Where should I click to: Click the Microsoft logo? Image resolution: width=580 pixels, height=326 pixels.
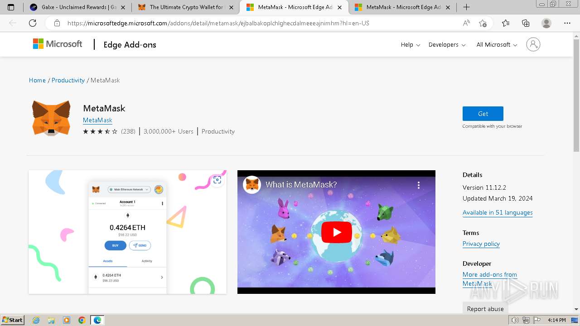pos(58,44)
